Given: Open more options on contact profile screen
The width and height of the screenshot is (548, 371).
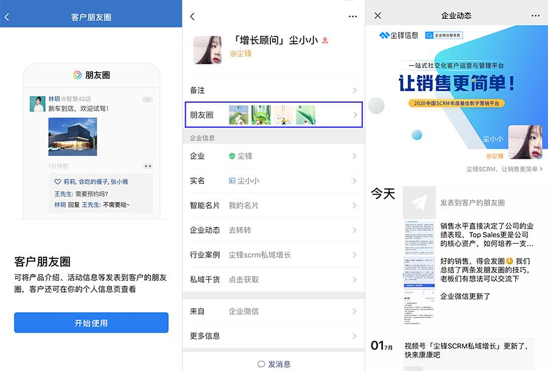Looking at the screenshot, I should (x=353, y=16).
